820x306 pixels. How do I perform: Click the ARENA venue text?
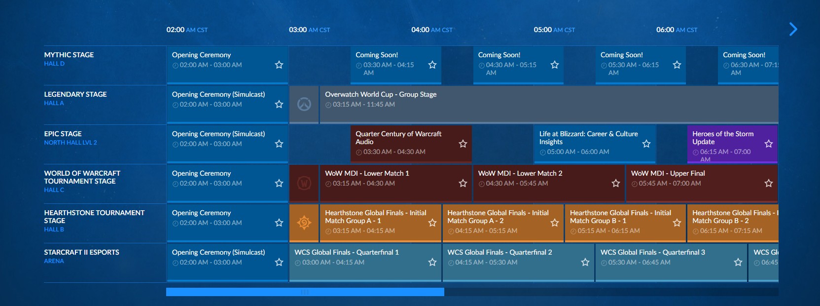coord(54,261)
